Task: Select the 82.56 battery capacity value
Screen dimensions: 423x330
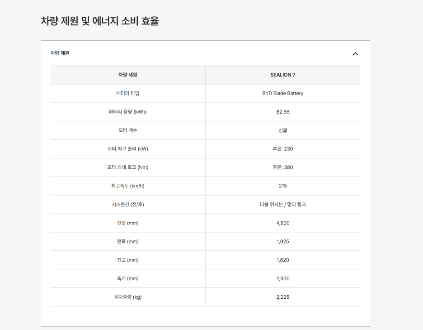Action: click(283, 112)
